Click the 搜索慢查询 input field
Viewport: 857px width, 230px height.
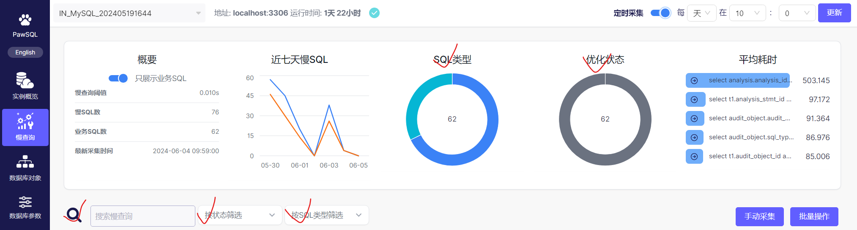click(x=142, y=216)
